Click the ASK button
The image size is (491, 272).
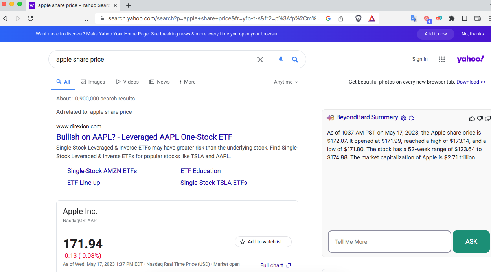(471, 242)
